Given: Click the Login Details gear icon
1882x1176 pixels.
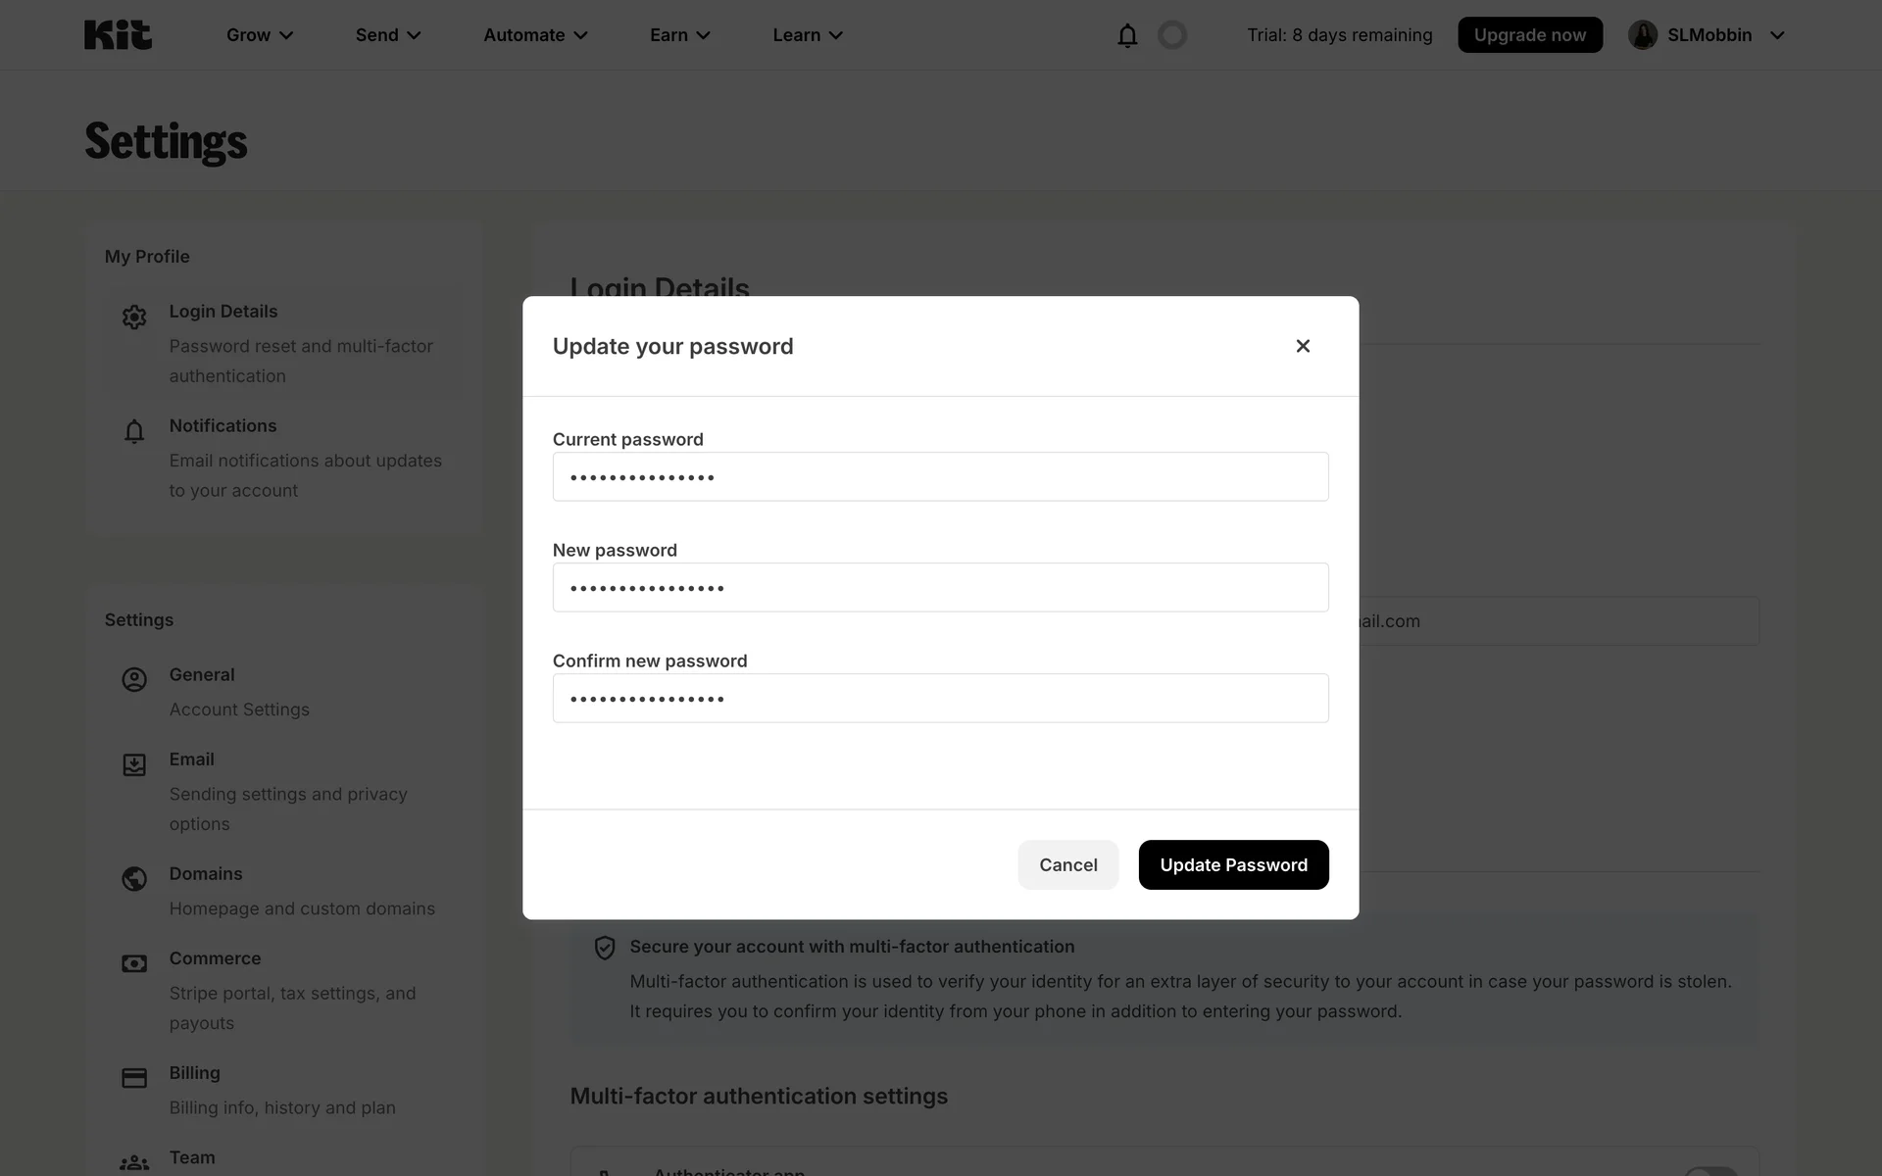Looking at the screenshot, I should pos(134,318).
